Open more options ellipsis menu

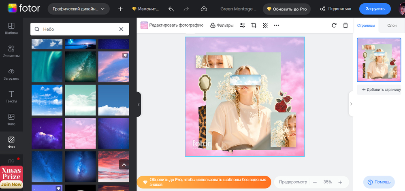pyautogui.click(x=277, y=25)
